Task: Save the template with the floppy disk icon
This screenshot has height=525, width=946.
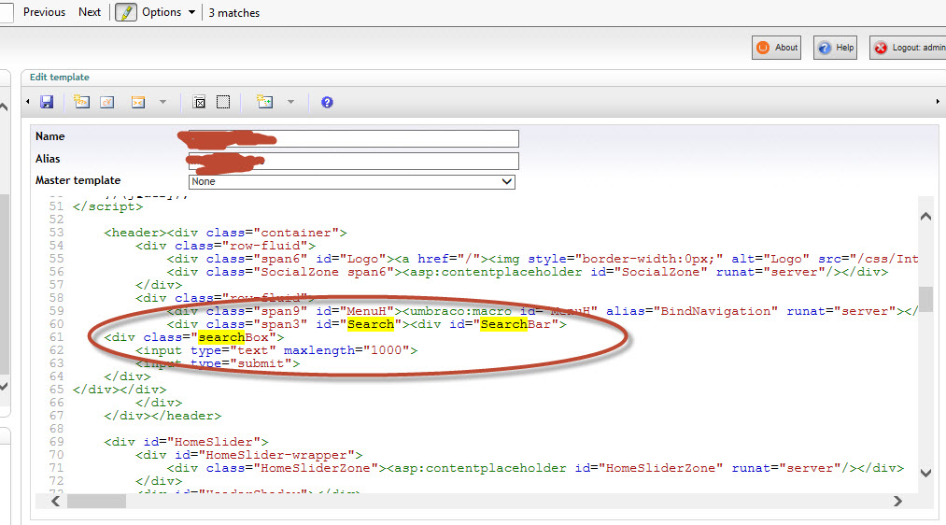Action: [47, 102]
